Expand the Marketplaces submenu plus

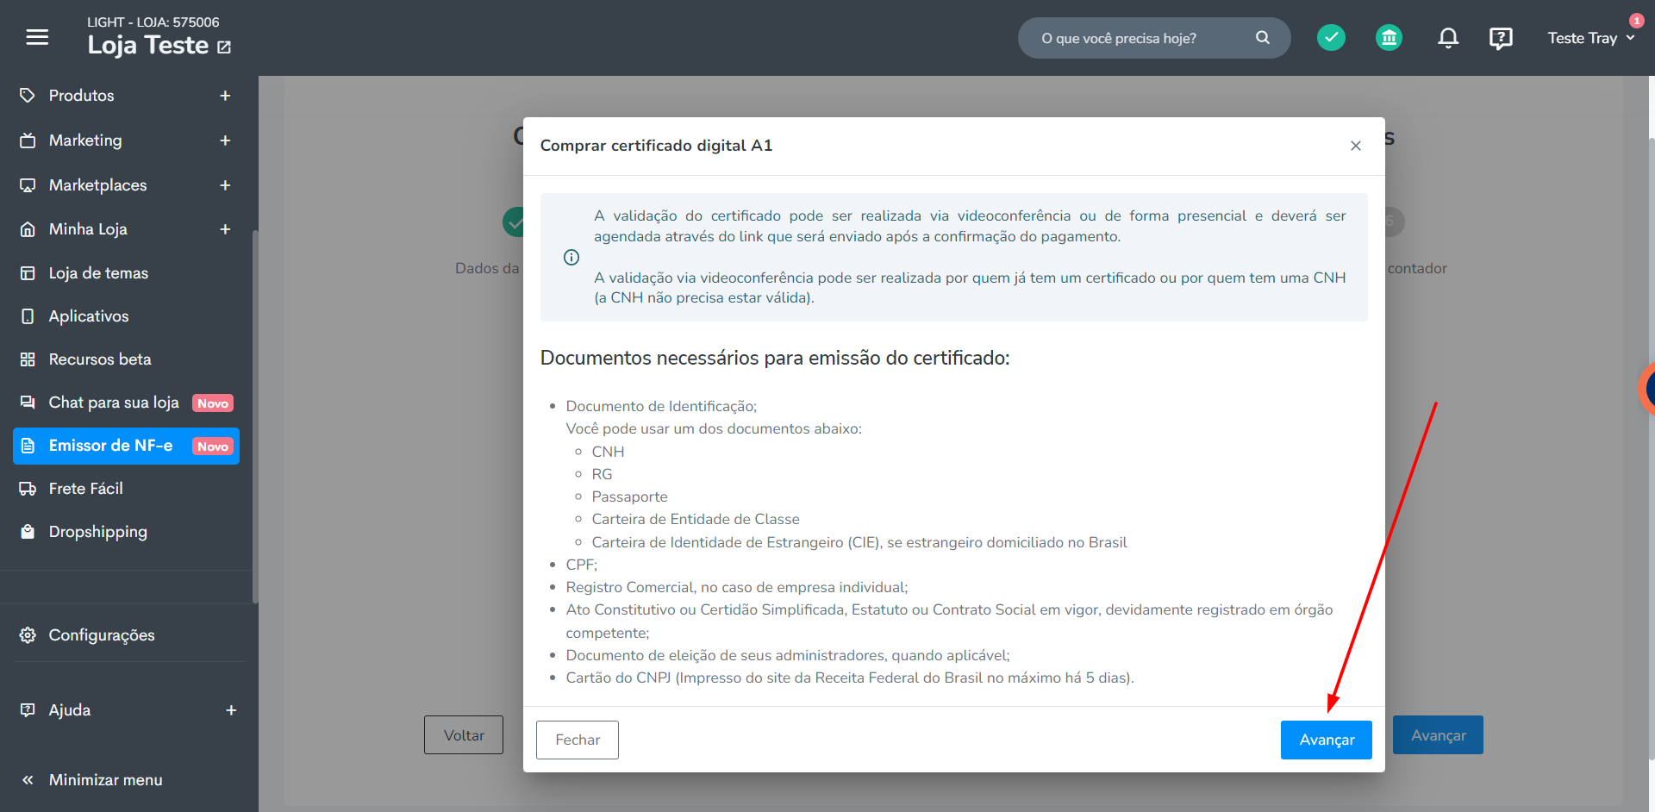pyautogui.click(x=225, y=185)
